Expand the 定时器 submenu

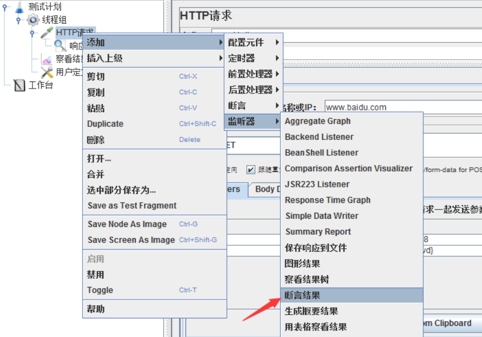253,58
